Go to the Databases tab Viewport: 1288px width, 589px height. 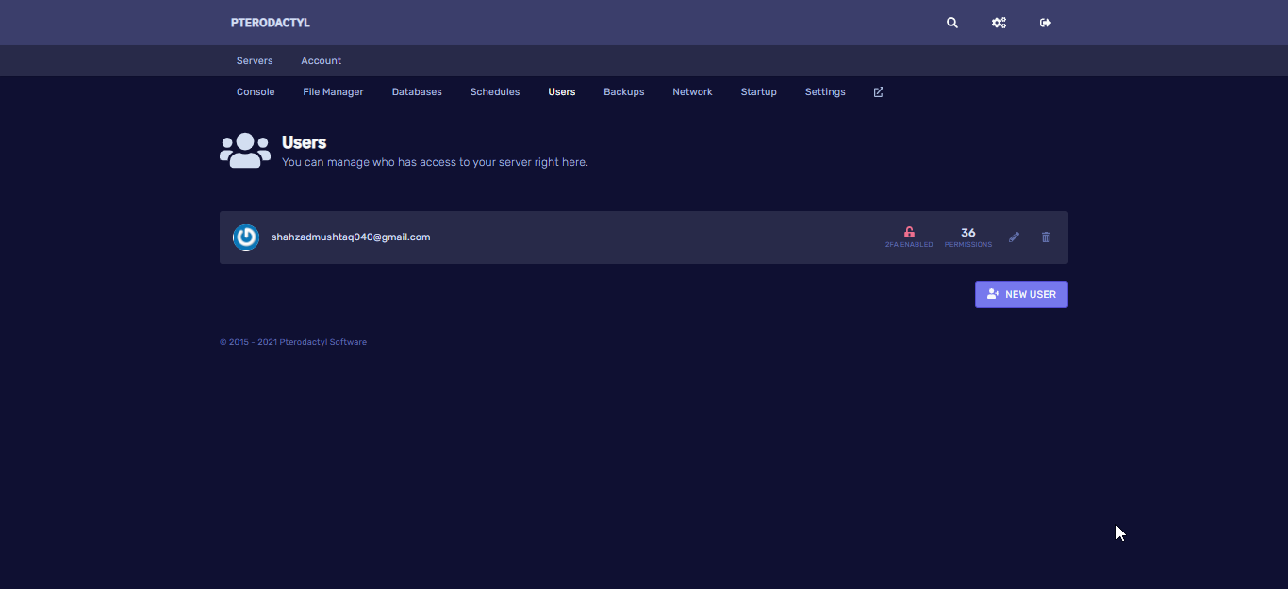[x=417, y=92]
